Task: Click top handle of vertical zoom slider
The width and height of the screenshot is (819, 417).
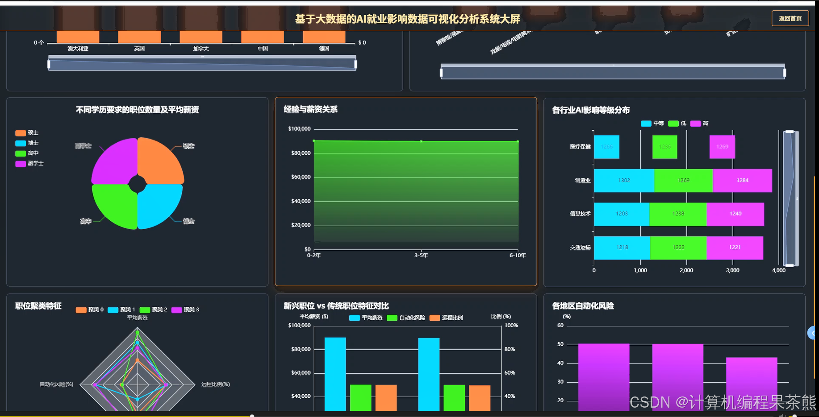Action: (x=790, y=132)
